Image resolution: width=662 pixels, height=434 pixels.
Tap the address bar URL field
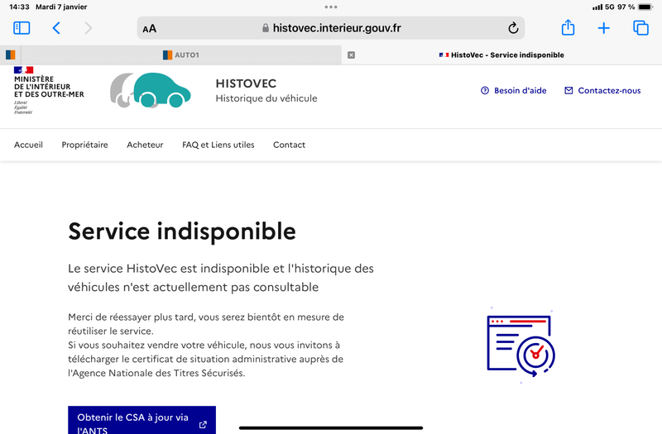[331, 28]
